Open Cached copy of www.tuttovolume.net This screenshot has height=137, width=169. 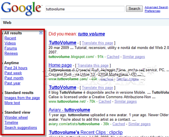click(x=105, y=101)
